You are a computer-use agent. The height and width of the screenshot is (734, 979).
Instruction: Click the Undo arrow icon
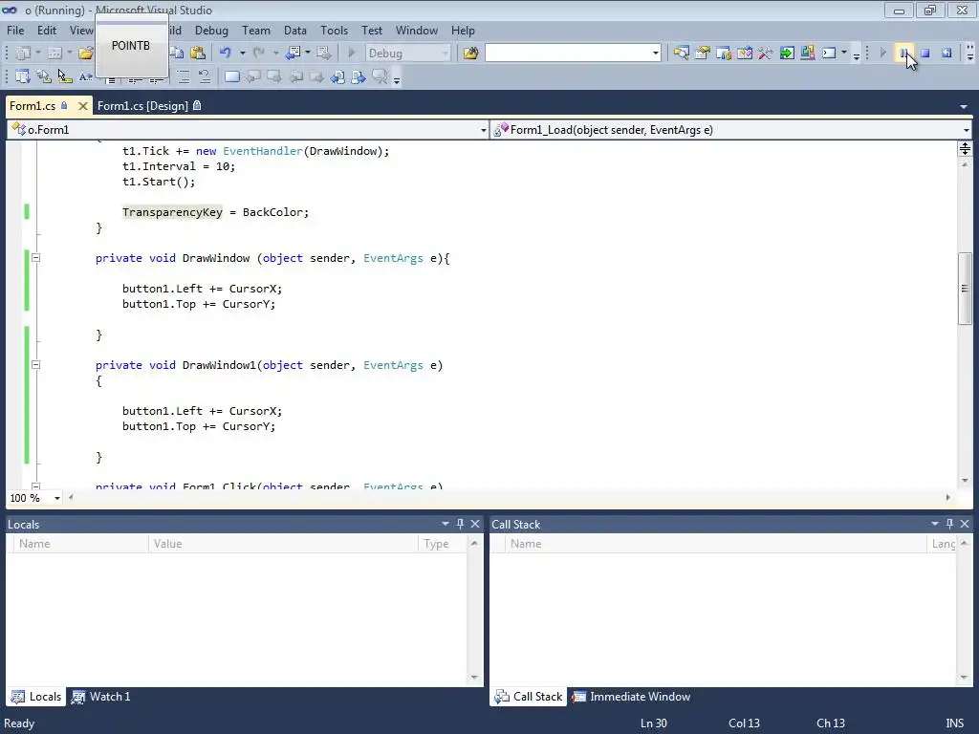226,54
